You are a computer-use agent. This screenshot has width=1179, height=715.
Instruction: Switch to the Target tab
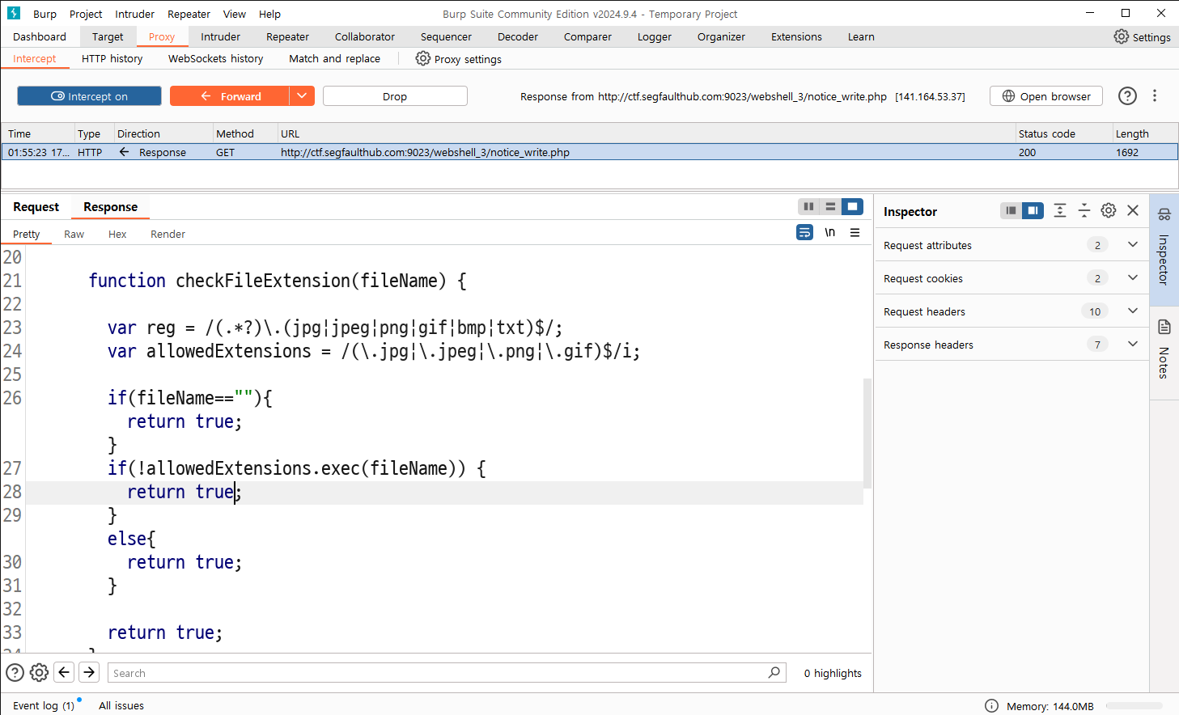(x=108, y=36)
